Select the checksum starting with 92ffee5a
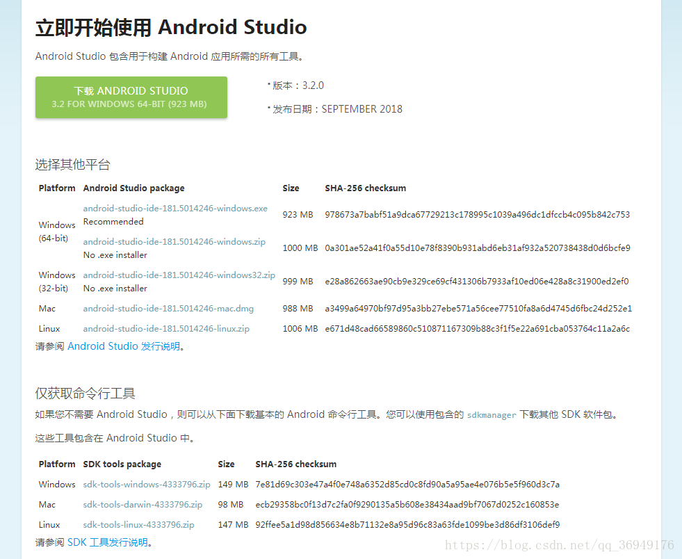 click(407, 525)
